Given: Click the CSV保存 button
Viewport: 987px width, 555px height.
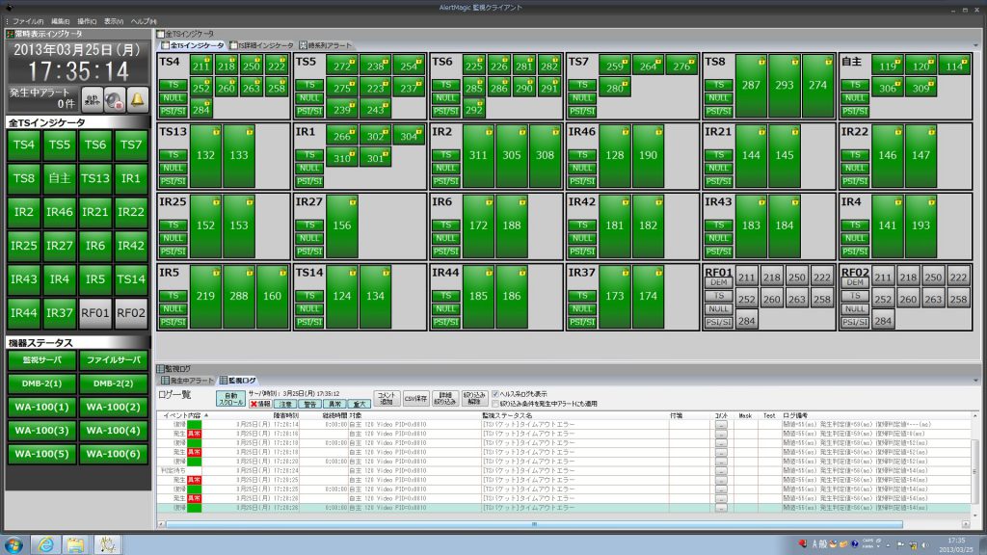Looking at the screenshot, I should [x=416, y=398].
